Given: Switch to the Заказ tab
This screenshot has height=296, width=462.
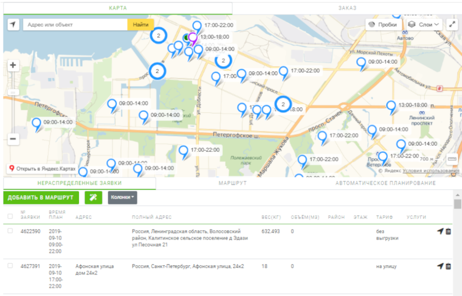Looking at the screenshot, I should click(347, 8).
